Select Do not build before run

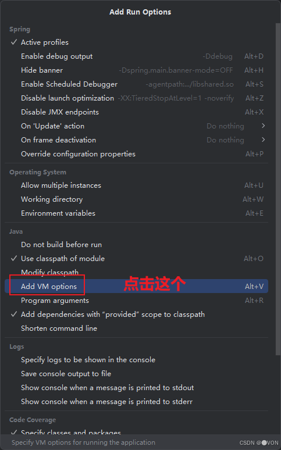[136, 245]
